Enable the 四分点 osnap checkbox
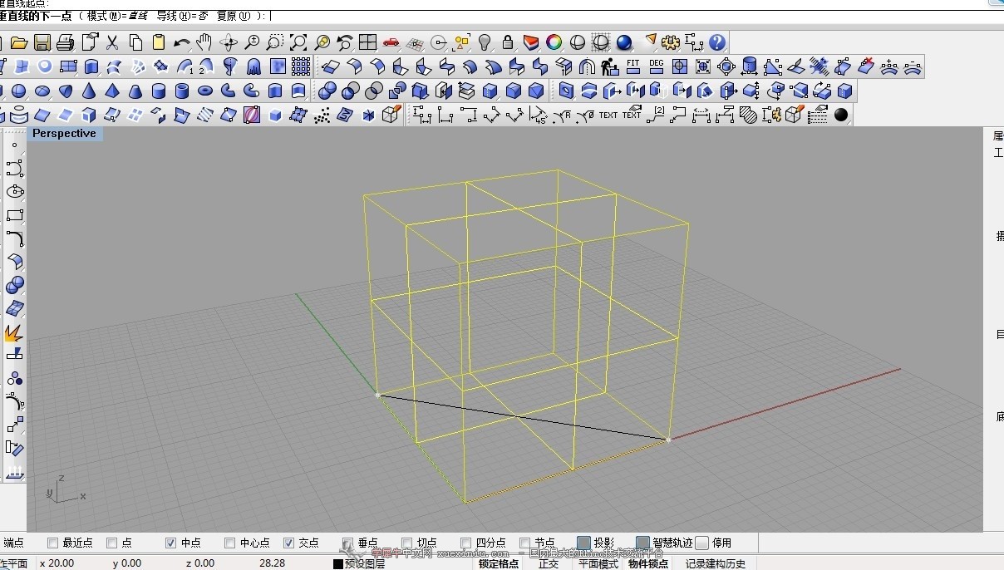 466,543
